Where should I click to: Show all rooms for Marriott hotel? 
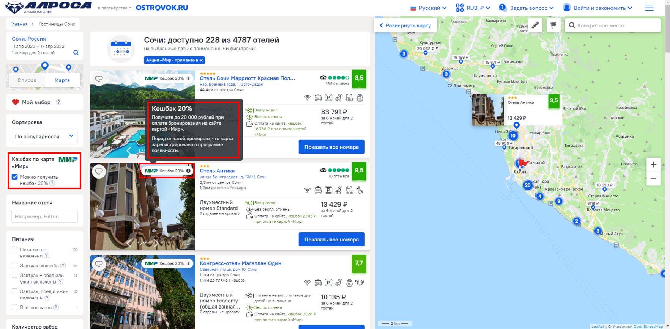[x=331, y=147]
